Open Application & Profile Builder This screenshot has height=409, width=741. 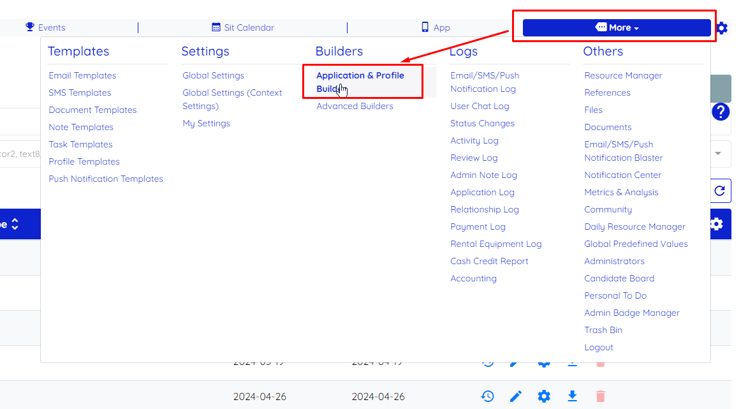360,82
